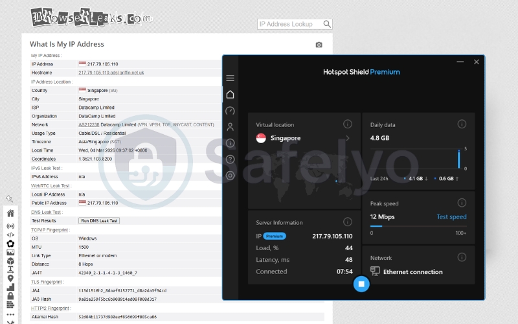Open the JavaScript code icon in left sidebar
Image resolution: width=518 pixels, height=324 pixels.
coord(10,235)
